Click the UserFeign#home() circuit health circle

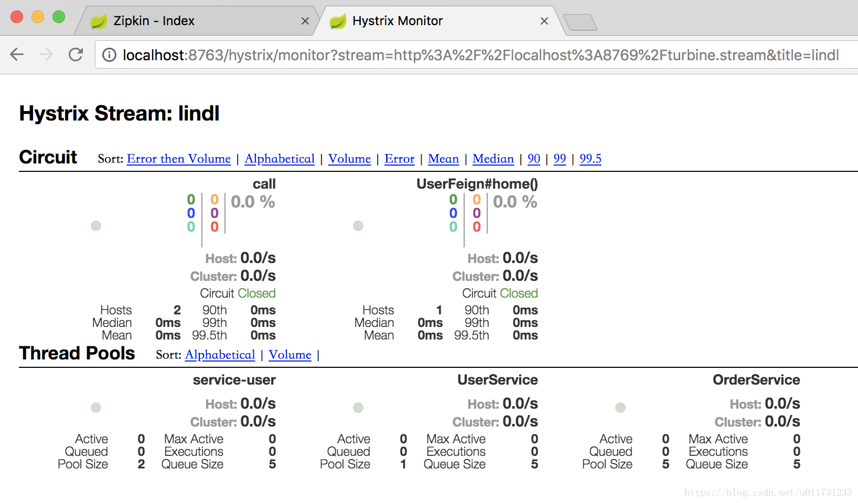click(358, 226)
